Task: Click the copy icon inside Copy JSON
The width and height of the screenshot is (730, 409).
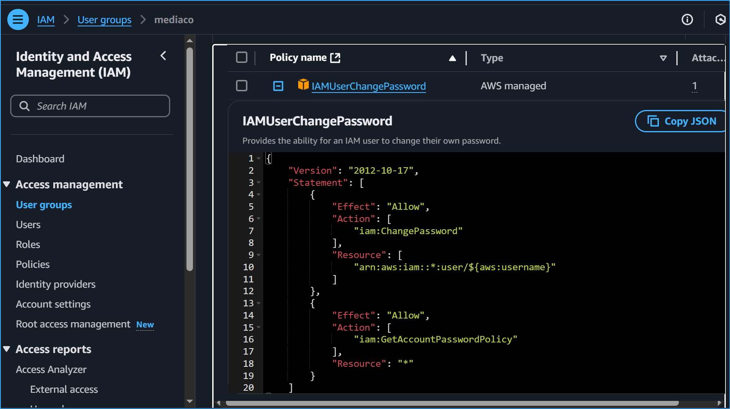Action: [x=652, y=121]
